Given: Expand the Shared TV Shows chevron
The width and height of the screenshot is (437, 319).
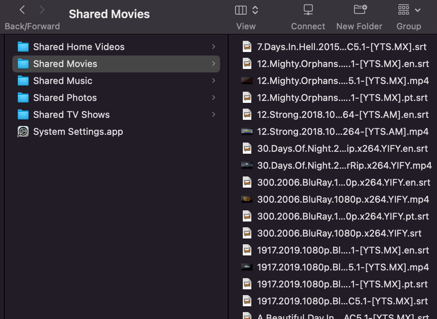Looking at the screenshot, I should point(213,115).
